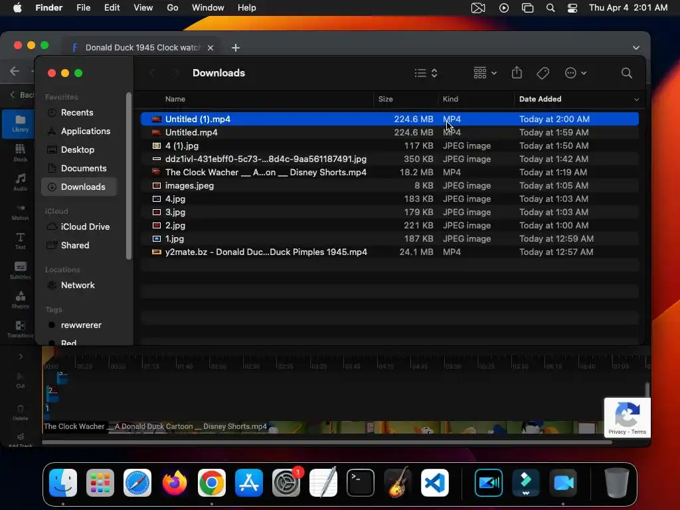This screenshot has width=680, height=510.
Task: Open Launchpad from the Dock
Action: (100, 483)
